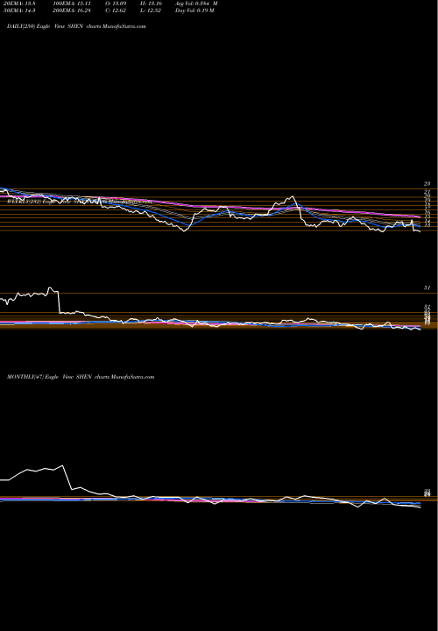Image resolution: width=438 pixels, height=631 pixels.
Task: Click the high price H: 13.16
Action: (151, 4)
